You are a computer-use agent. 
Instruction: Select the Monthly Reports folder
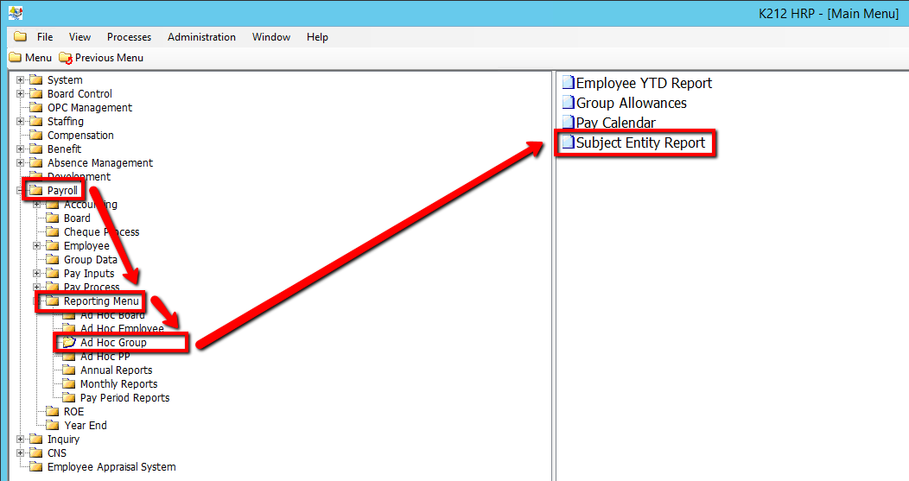coord(118,384)
